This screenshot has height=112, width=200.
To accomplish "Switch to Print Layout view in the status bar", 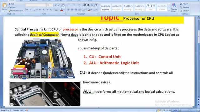I will 158,110.
